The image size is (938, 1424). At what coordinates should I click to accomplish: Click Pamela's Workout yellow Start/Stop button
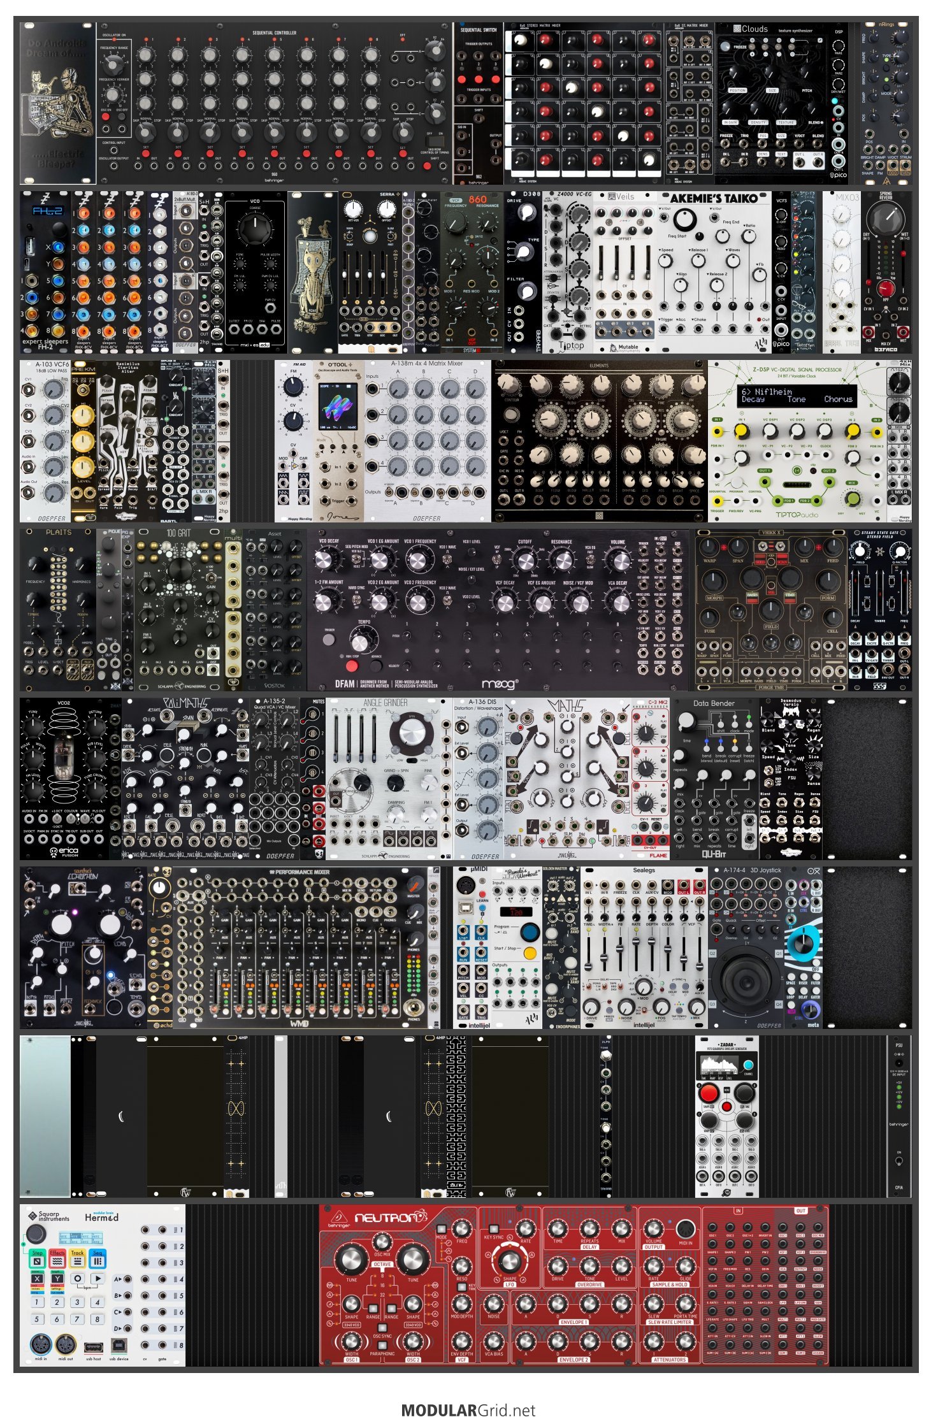pos(530,954)
